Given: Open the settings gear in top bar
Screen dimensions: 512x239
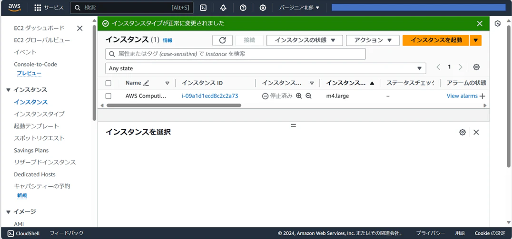Looking at the screenshot, I should click(x=263, y=8).
